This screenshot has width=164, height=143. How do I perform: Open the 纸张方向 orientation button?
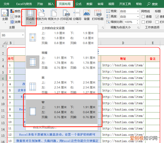pos(41,16)
